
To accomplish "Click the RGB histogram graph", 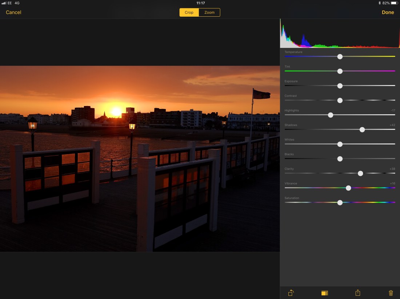I will point(340,33).
